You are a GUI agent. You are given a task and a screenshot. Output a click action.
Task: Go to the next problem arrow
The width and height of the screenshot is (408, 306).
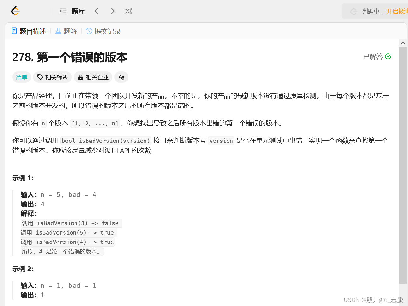coord(113,11)
